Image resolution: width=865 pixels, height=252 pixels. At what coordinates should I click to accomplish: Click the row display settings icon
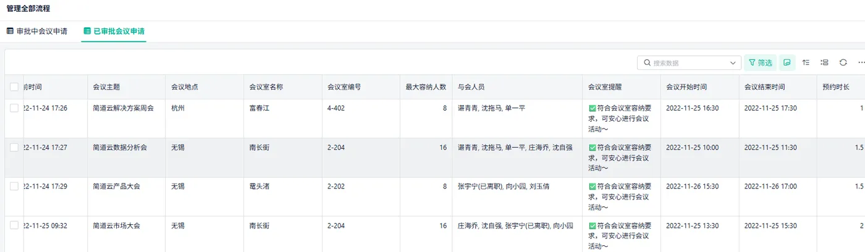point(824,62)
